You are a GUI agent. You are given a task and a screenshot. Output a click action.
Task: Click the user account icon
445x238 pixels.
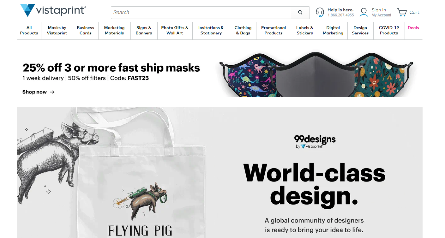[364, 12]
